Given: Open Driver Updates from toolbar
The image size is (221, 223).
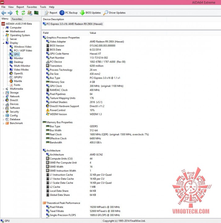Looking at the screenshot, I should pos(114,13).
